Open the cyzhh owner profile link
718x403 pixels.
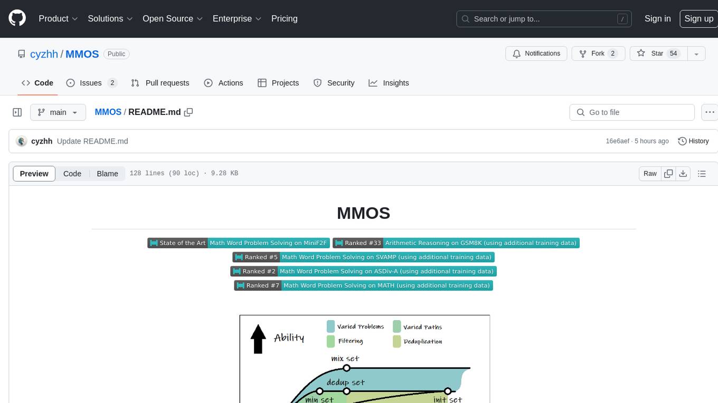[x=44, y=54]
